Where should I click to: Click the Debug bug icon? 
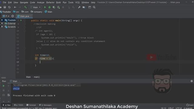click(x=49, y=7)
